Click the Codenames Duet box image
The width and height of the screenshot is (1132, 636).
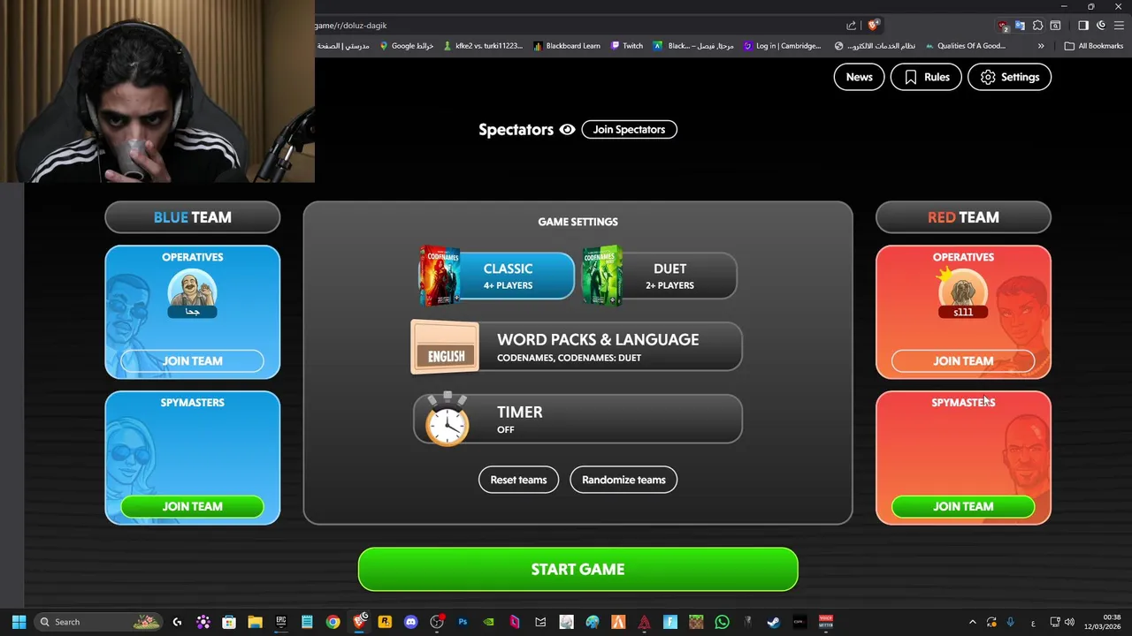(602, 276)
